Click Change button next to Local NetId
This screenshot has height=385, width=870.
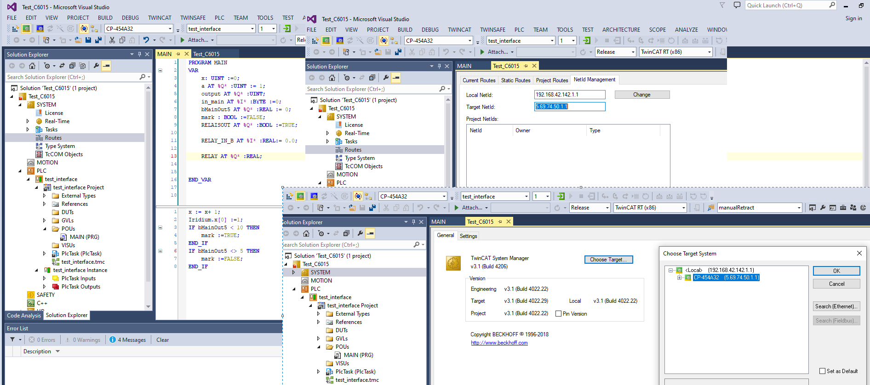click(x=642, y=95)
